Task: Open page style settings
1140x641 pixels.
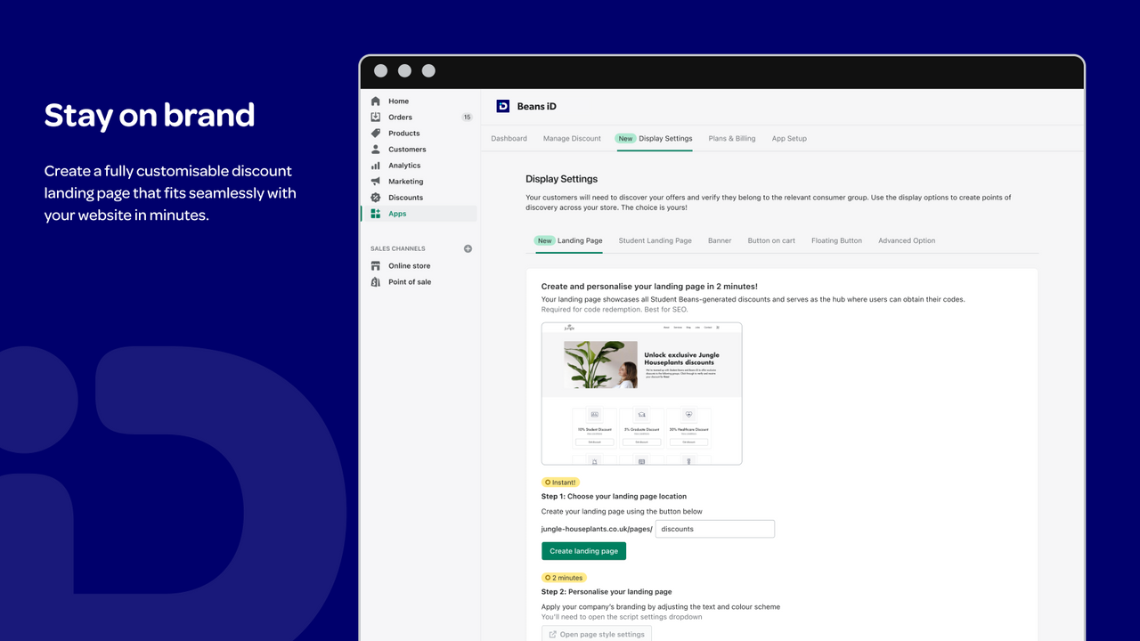Action: click(597, 634)
